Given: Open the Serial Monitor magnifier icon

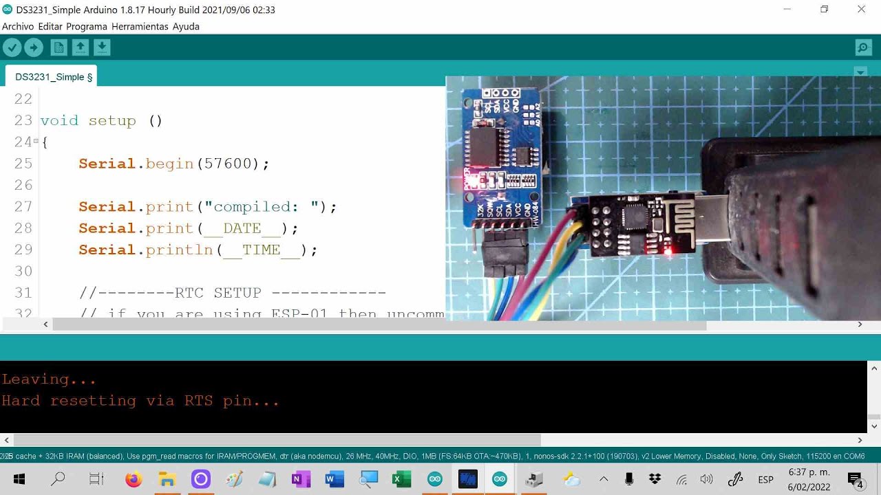Looking at the screenshot, I should tap(863, 47).
